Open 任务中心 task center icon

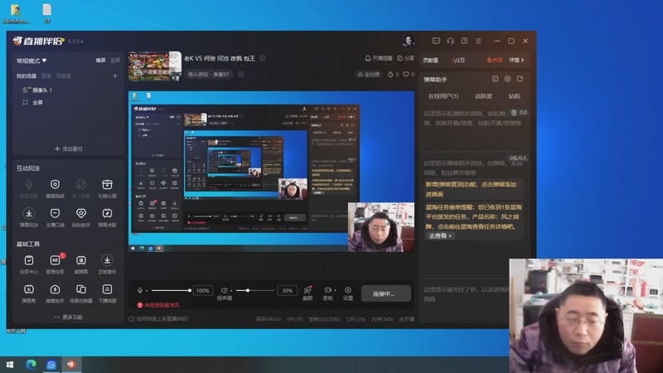click(29, 260)
